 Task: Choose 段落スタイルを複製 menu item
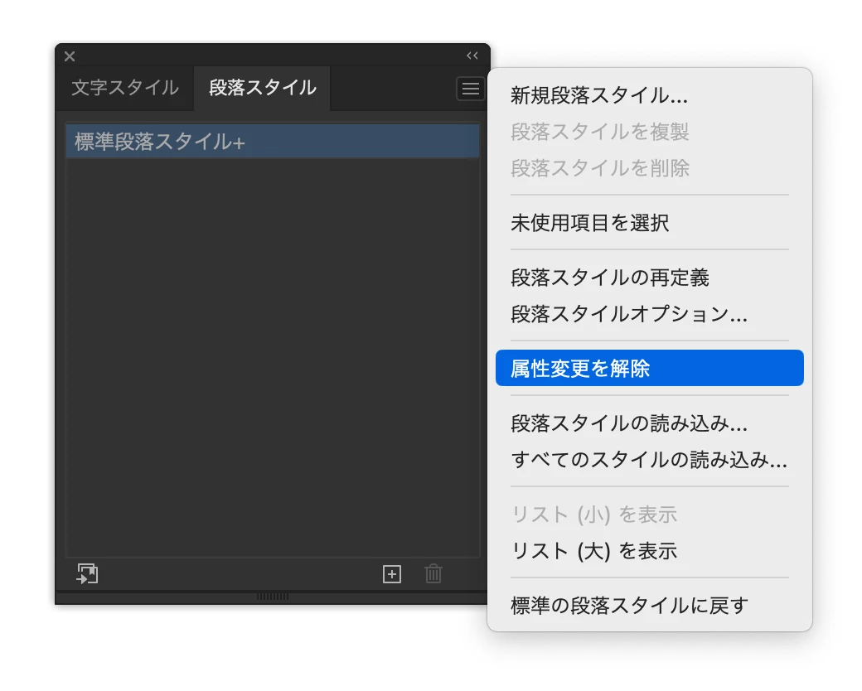[x=649, y=132]
